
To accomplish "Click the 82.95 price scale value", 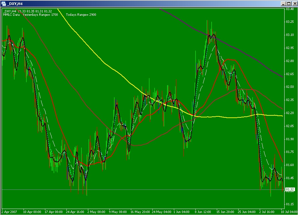I will click(x=290, y=48).
